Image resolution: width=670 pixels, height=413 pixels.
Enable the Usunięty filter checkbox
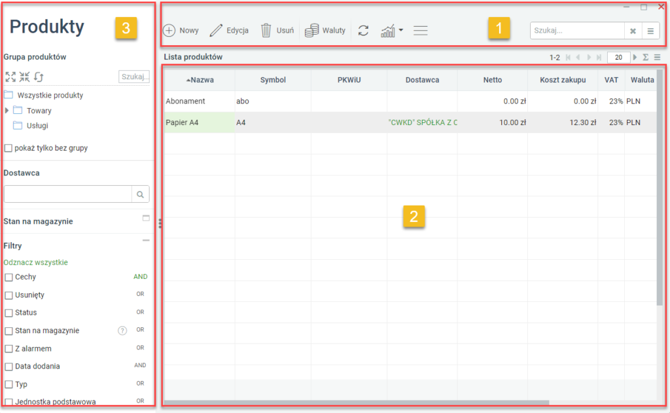pyautogui.click(x=9, y=295)
